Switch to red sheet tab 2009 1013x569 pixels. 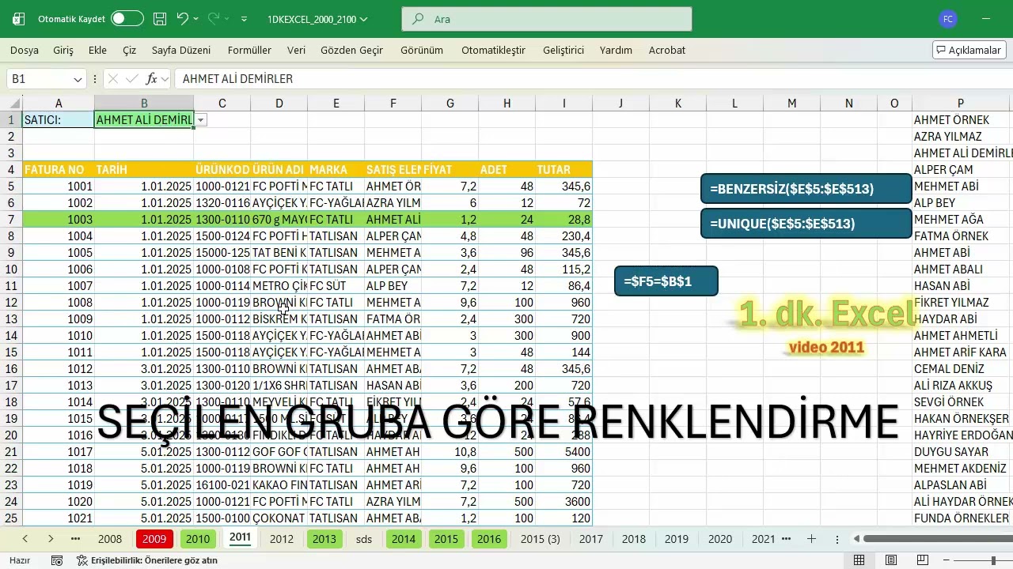tap(154, 539)
